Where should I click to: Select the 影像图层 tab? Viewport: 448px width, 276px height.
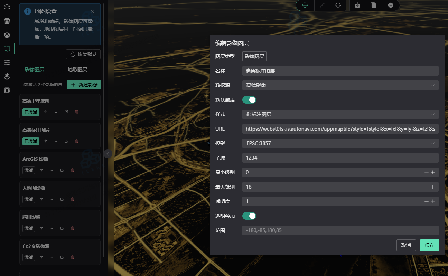34,69
